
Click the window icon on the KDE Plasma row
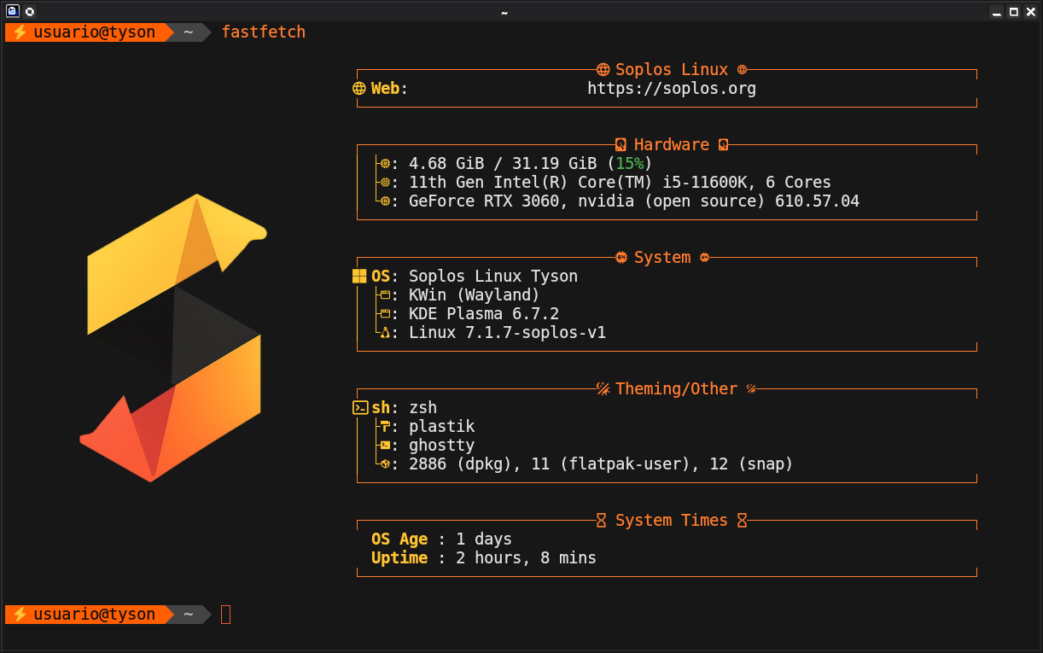385,314
